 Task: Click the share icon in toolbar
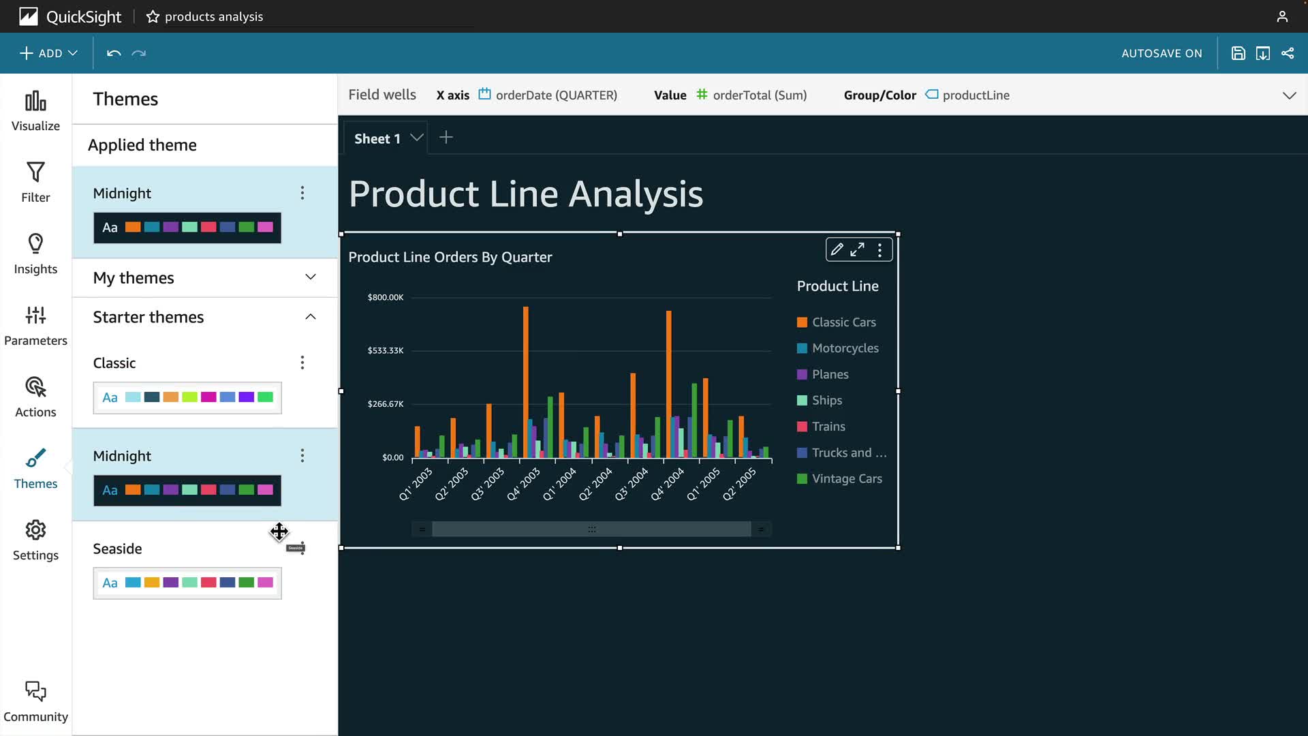pyautogui.click(x=1288, y=53)
